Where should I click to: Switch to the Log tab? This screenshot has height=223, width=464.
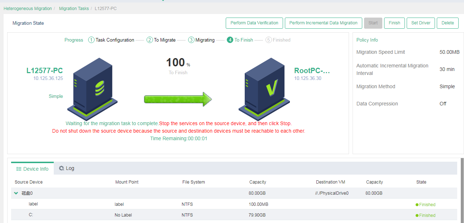click(67, 169)
